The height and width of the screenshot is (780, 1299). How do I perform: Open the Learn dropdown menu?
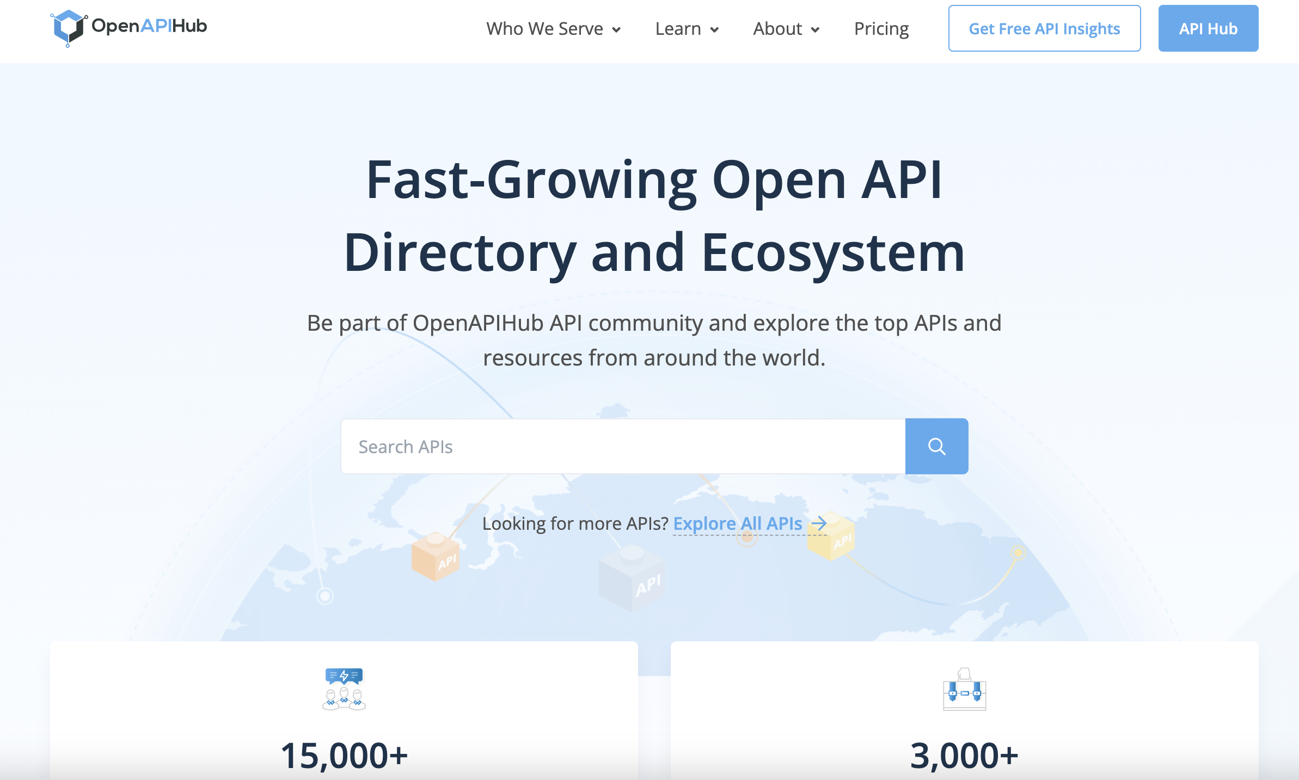point(687,28)
